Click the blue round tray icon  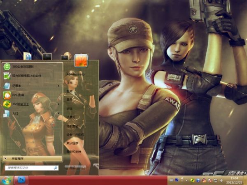pos(198,180)
